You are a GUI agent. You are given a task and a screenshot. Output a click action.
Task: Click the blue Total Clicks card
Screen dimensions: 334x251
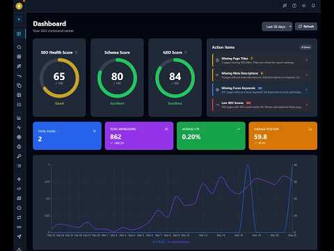tap(67, 136)
